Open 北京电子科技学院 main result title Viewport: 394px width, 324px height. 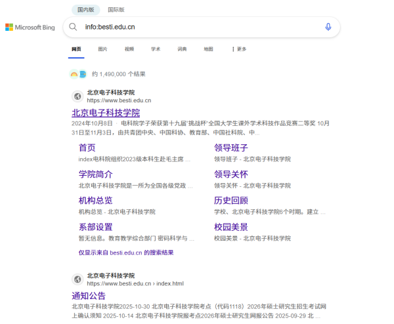(x=106, y=113)
